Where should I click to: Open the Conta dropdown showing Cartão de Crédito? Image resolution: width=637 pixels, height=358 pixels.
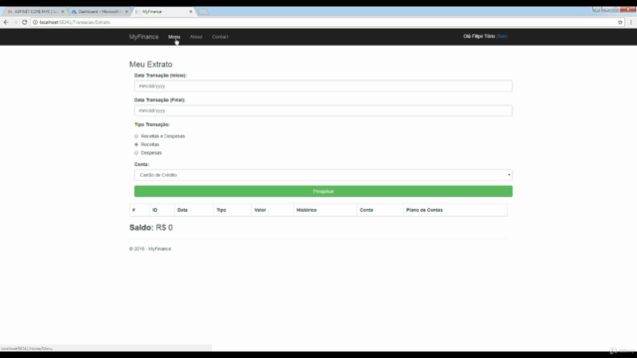point(323,175)
